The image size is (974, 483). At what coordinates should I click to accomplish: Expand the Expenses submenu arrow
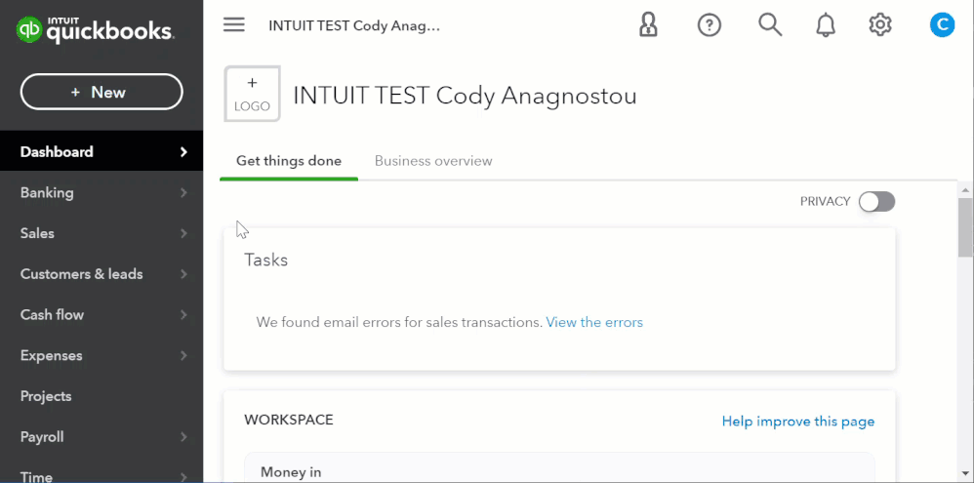pyautogui.click(x=183, y=356)
